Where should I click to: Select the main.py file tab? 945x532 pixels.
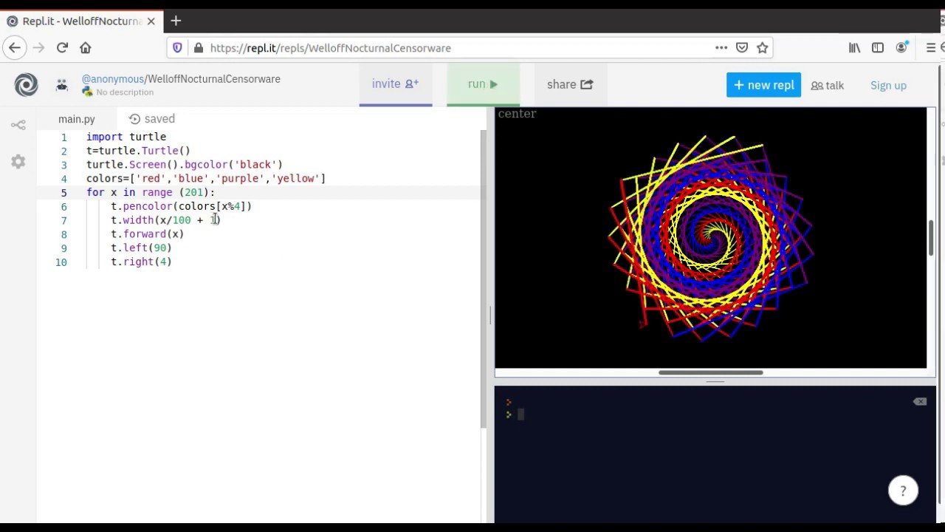[77, 119]
